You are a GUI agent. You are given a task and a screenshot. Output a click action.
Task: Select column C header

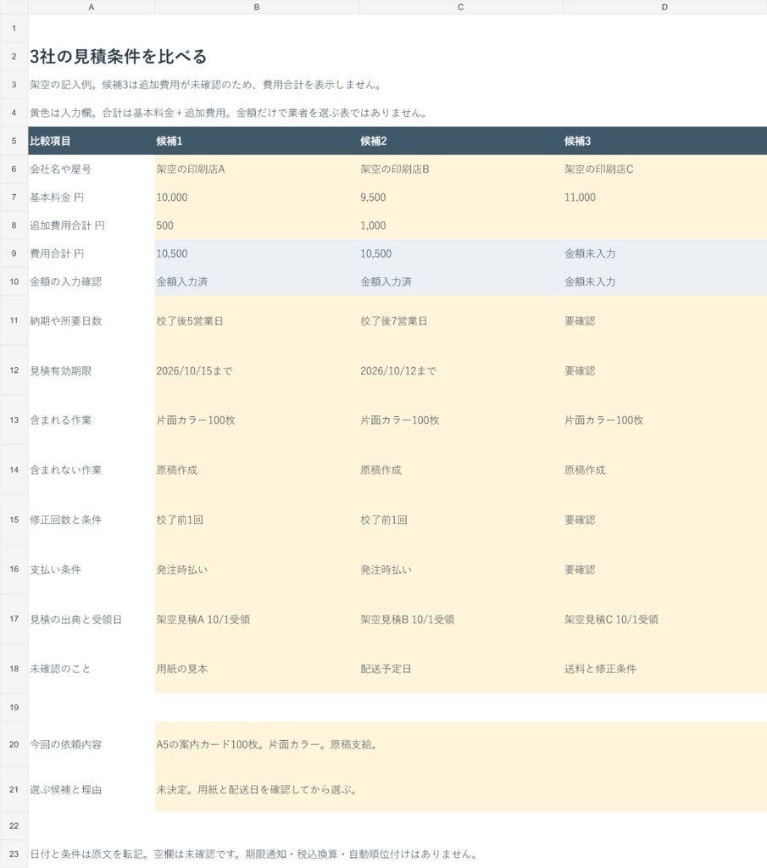coord(461,7)
